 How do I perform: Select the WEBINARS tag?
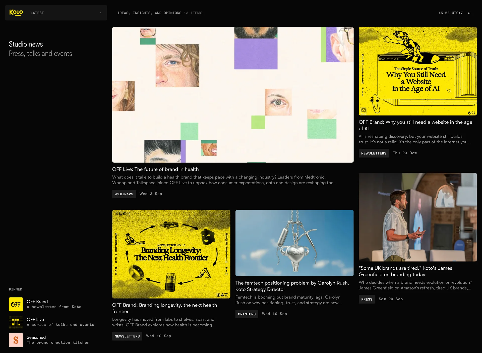click(x=124, y=194)
